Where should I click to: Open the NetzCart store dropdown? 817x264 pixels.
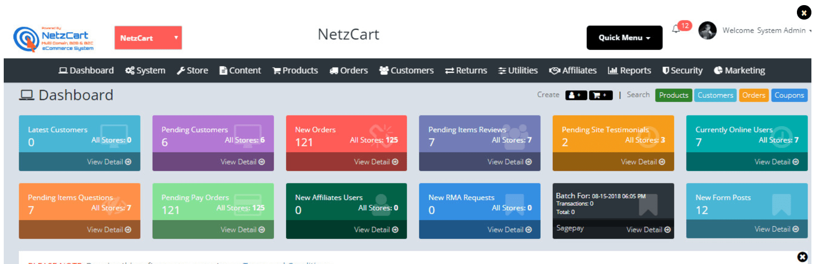click(x=148, y=38)
